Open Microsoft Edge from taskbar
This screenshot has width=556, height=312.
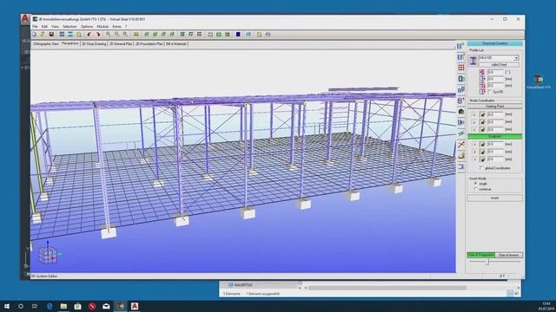point(50,306)
